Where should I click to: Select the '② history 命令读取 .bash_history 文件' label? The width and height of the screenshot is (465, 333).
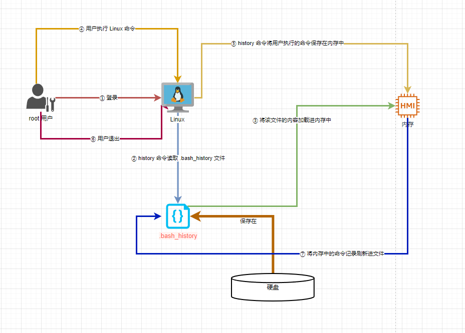[178, 158]
